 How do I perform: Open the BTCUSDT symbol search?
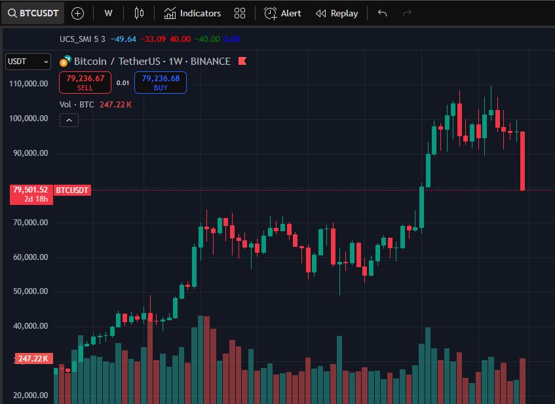pyautogui.click(x=33, y=14)
